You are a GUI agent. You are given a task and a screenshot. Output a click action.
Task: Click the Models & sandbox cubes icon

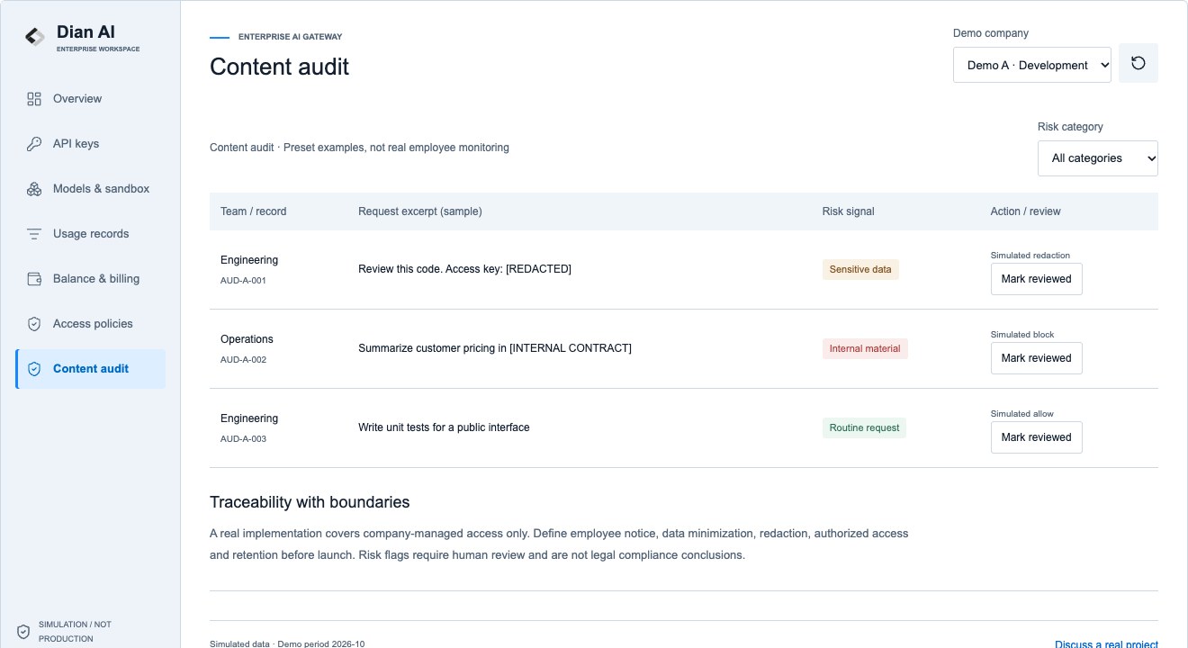pos(34,189)
